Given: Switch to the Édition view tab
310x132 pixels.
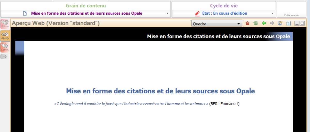Looking at the screenshot, I should pos(5,24).
